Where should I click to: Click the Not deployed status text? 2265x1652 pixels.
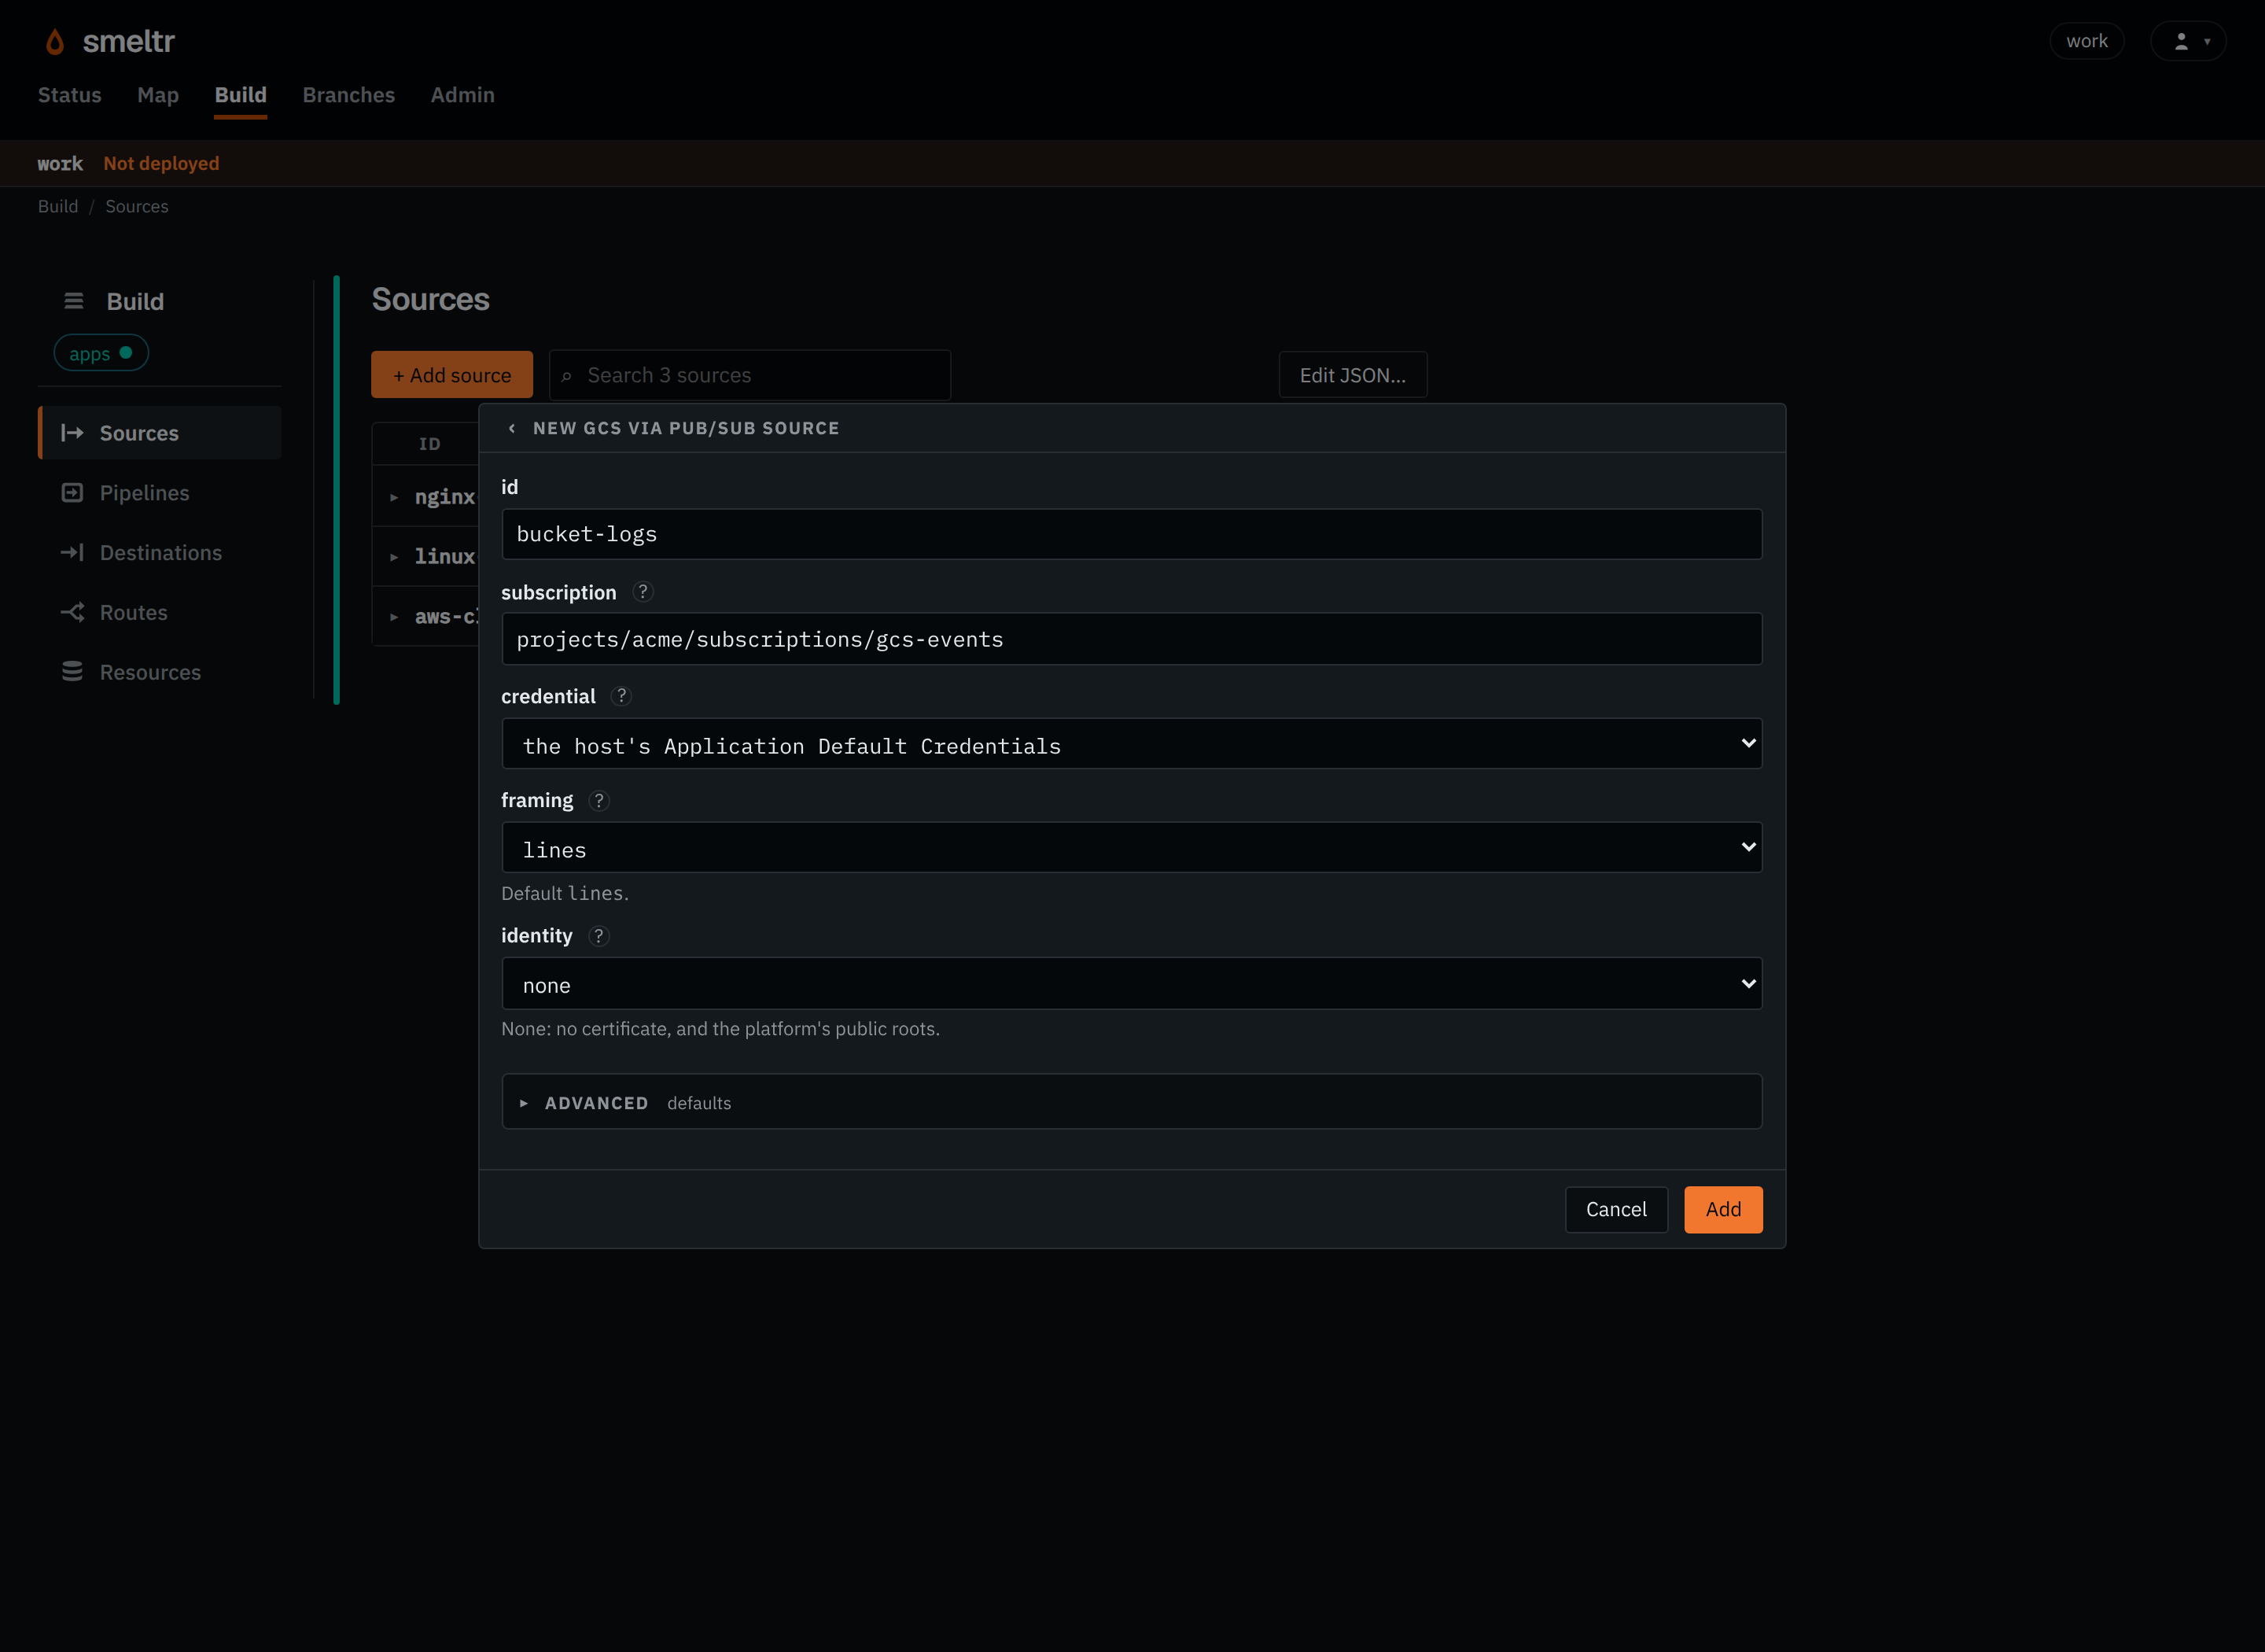coord(161,163)
